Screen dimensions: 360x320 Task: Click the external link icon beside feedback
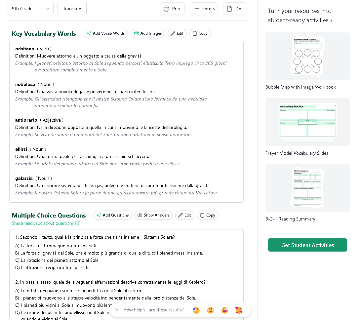pos(77,223)
